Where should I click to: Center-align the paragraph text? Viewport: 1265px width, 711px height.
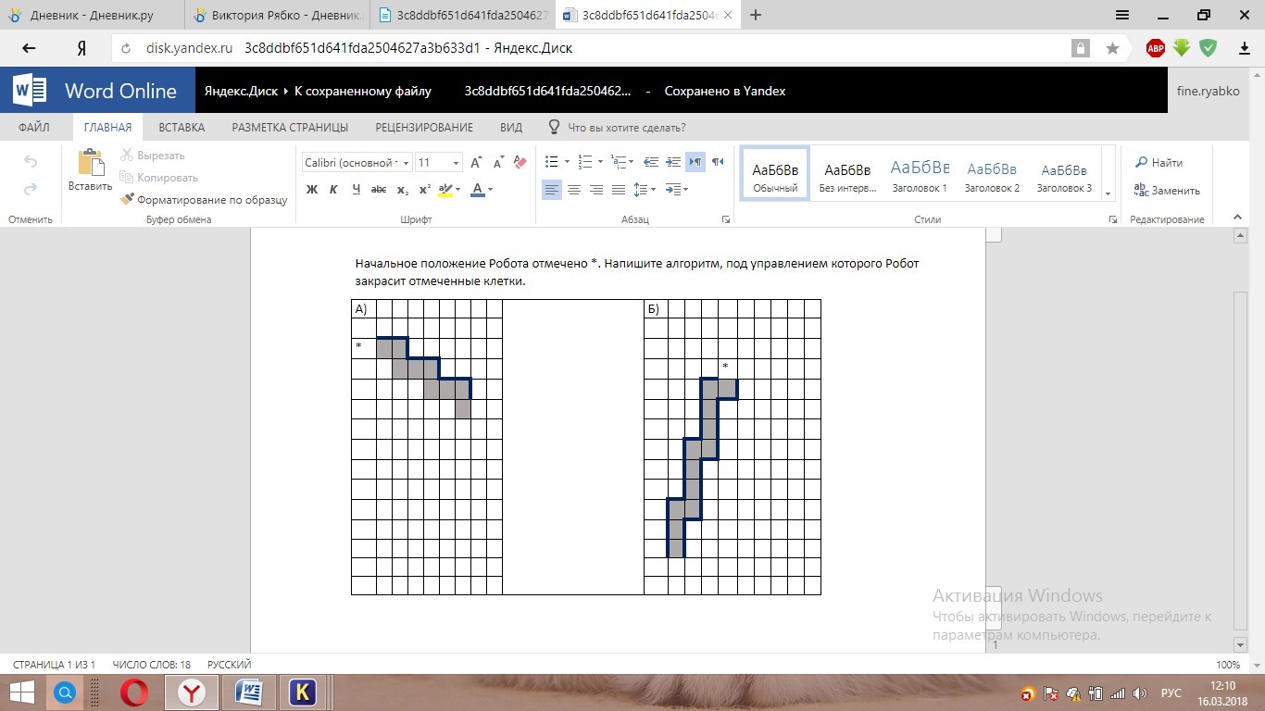574,190
